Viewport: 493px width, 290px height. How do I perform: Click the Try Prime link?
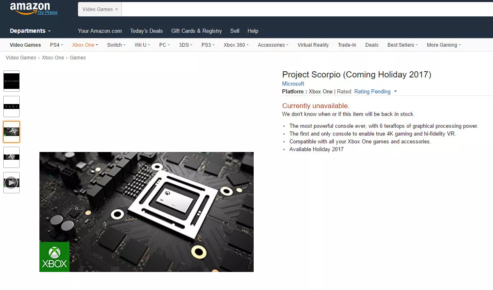click(x=47, y=13)
